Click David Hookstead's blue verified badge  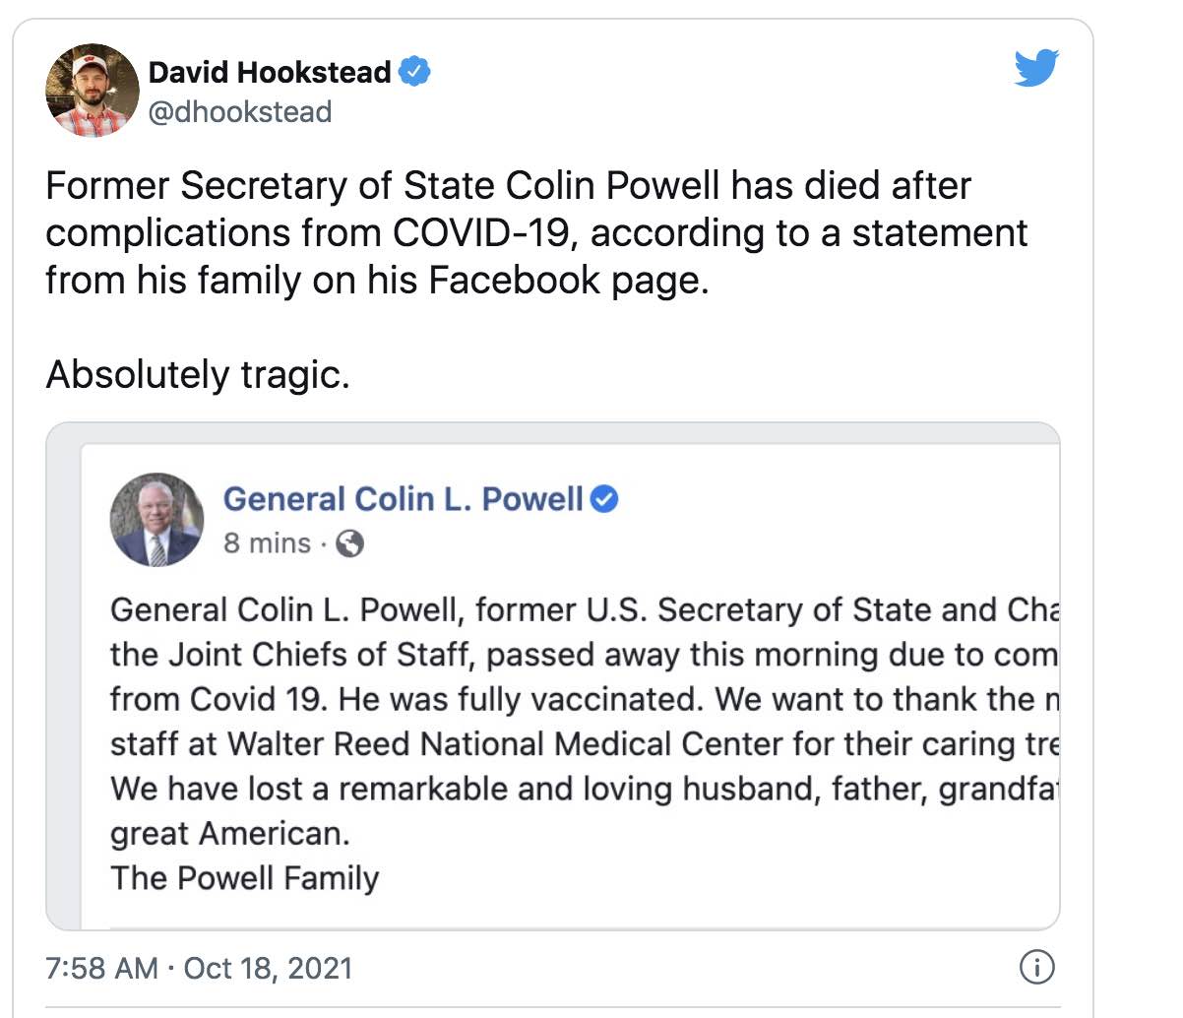click(x=414, y=71)
